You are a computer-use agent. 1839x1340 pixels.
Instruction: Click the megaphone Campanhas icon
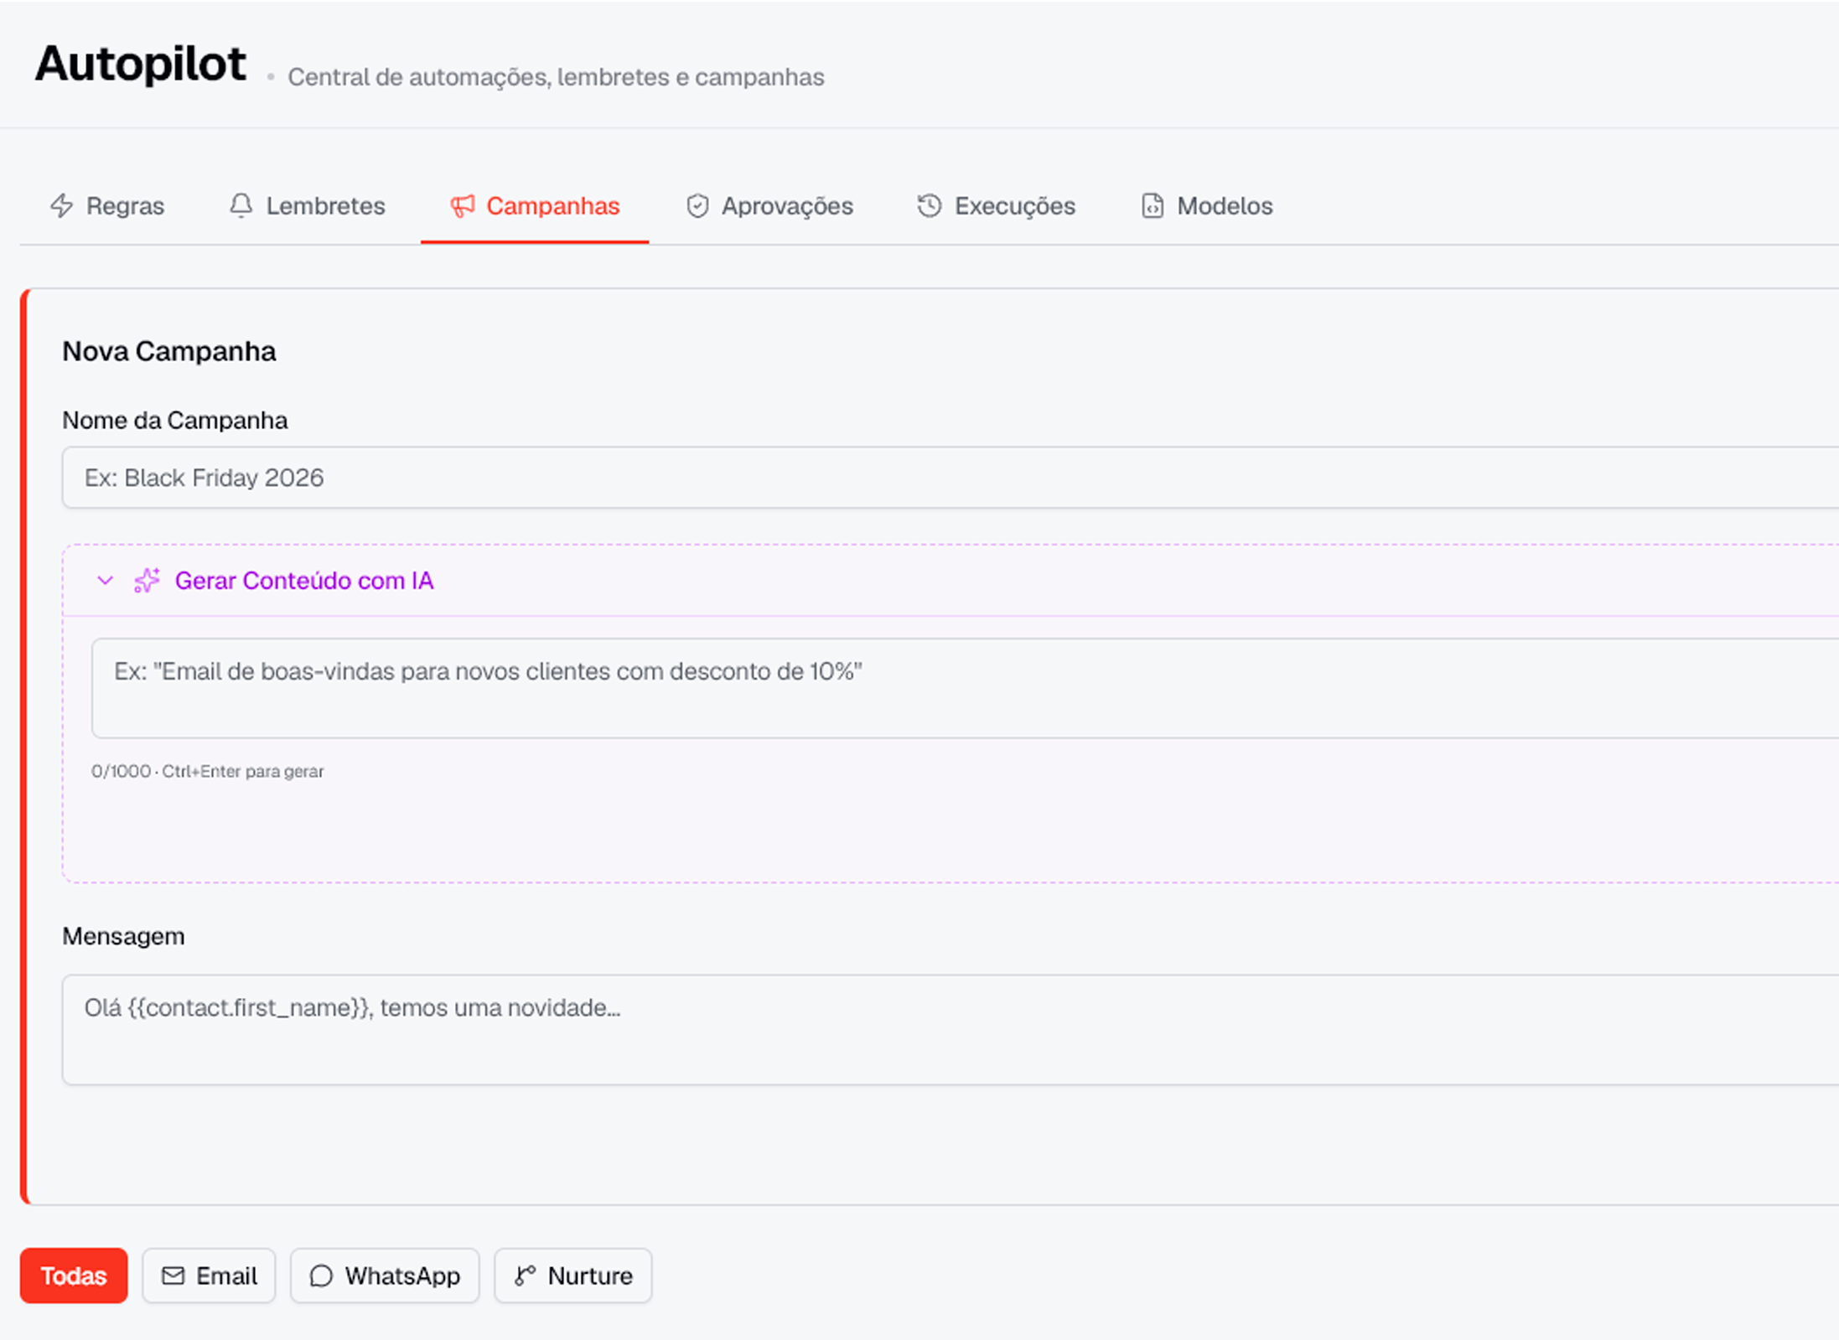[x=463, y=206]
